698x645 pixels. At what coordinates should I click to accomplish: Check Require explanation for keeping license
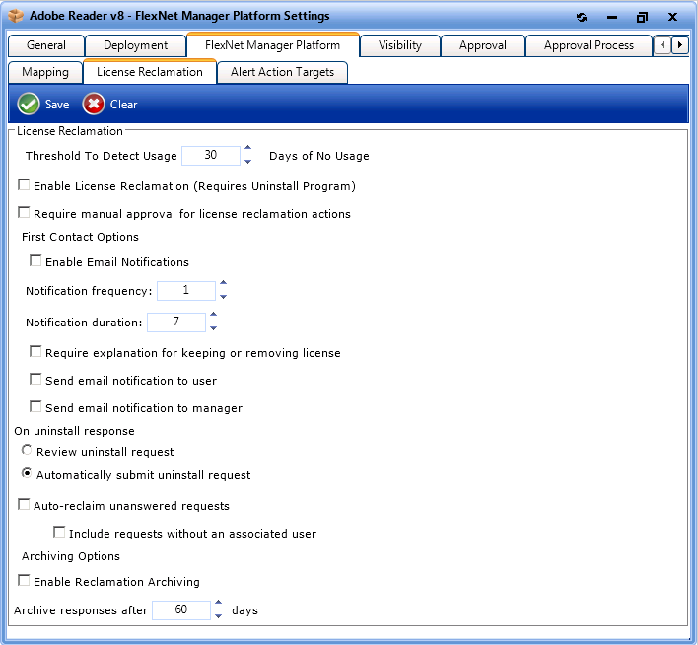point(35,351)
